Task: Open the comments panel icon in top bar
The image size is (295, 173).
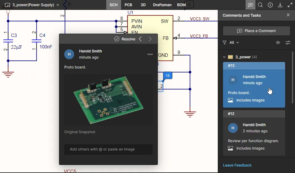Action: 250,5
